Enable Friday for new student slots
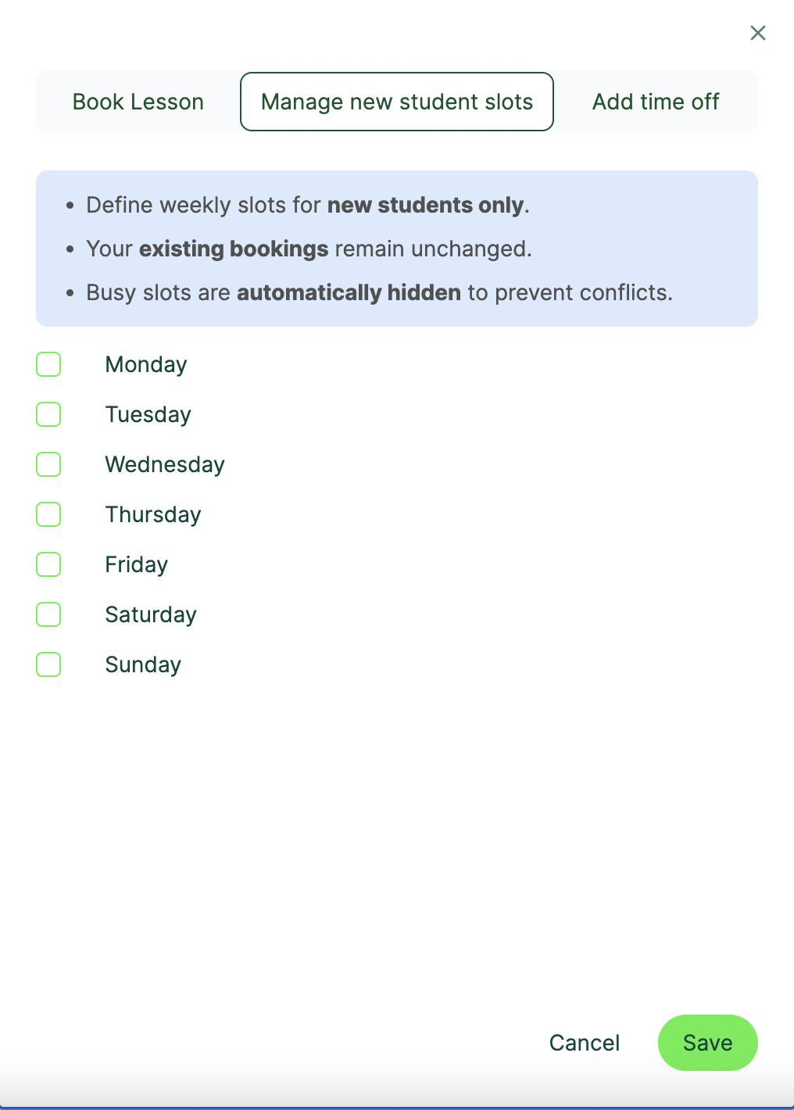The height and width of the screenshot is (1110, 794). tap(48, 564)
